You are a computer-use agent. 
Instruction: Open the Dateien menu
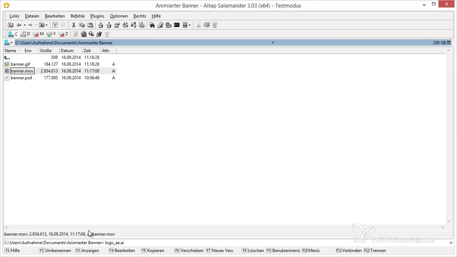click(32, 16)
